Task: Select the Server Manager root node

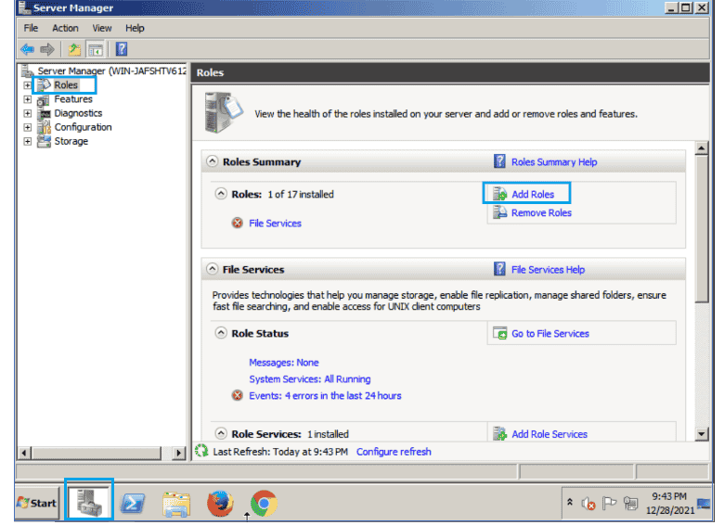Action: click(x=112, y=70)
